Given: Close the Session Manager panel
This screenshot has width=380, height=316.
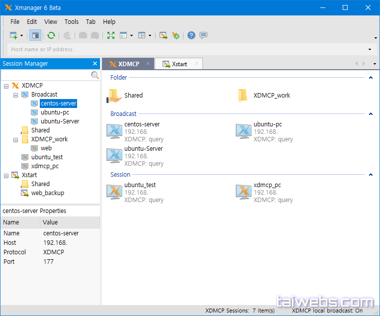Looking at the screenshot, I should click(x=95, y=64).
